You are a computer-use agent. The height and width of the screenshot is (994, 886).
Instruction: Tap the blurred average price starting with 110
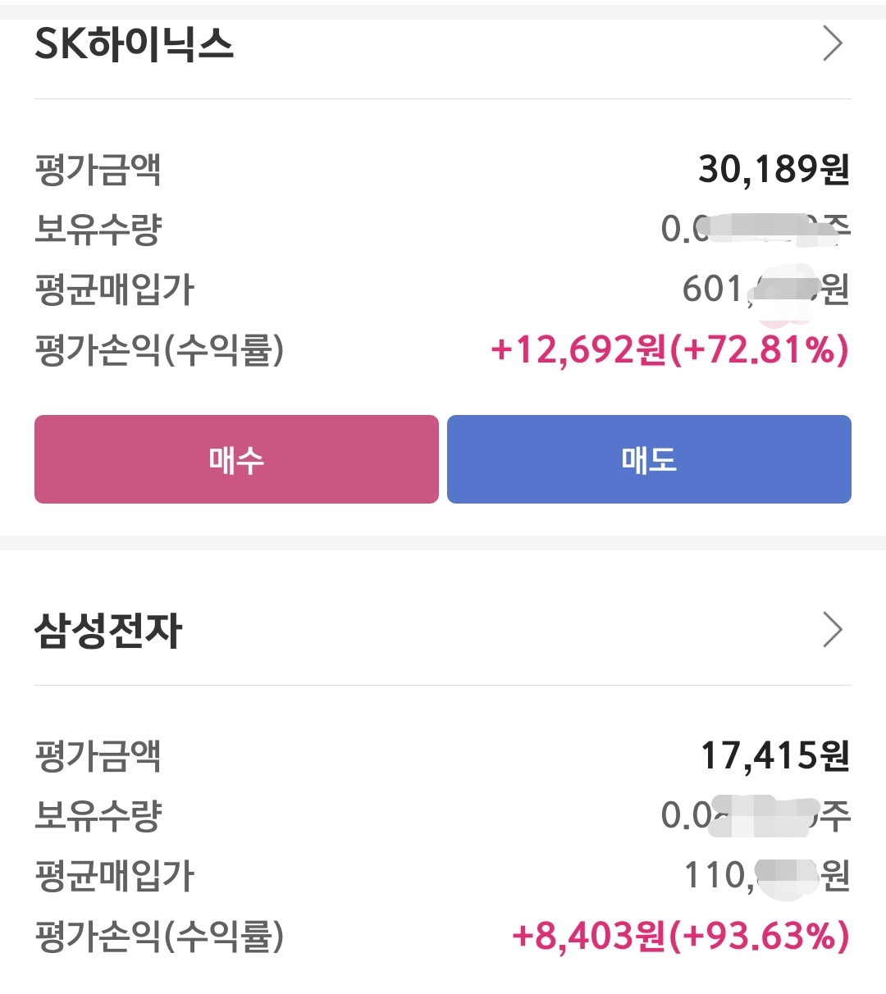pyautogui.click(x=766, y=876)
